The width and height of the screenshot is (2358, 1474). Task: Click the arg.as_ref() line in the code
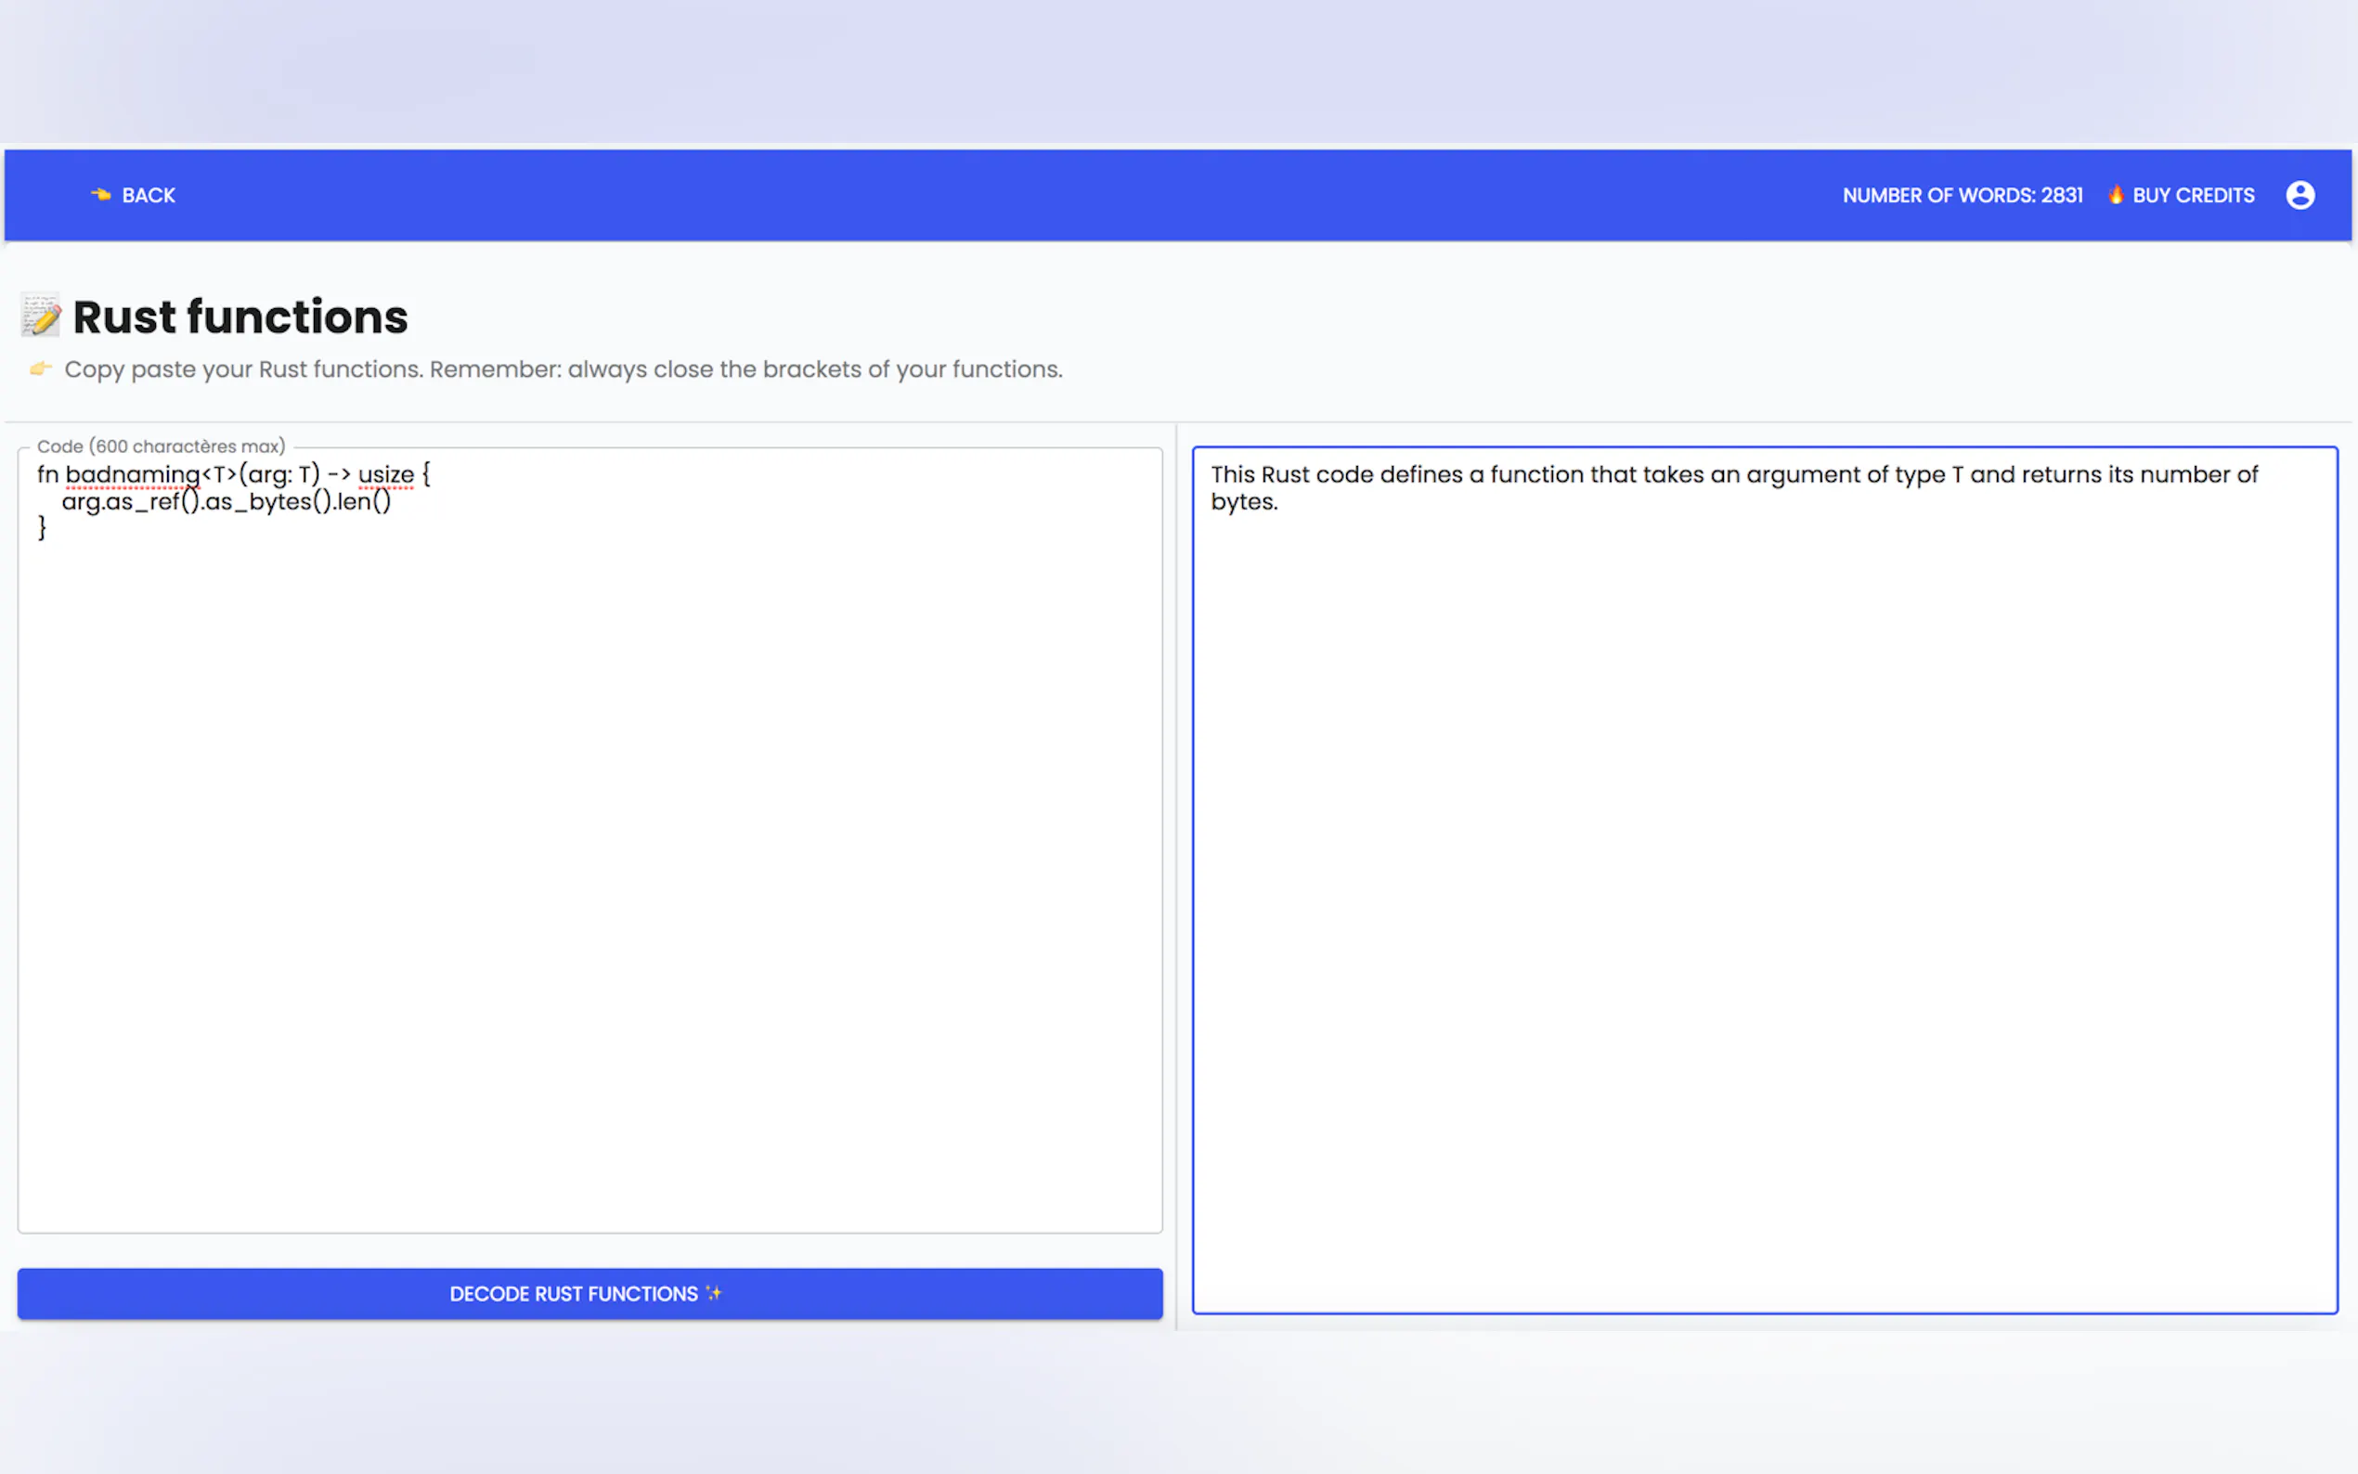[x=226, y=502]
